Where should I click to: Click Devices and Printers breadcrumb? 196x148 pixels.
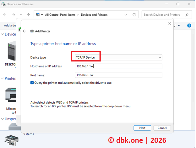(x=94, y=15)
